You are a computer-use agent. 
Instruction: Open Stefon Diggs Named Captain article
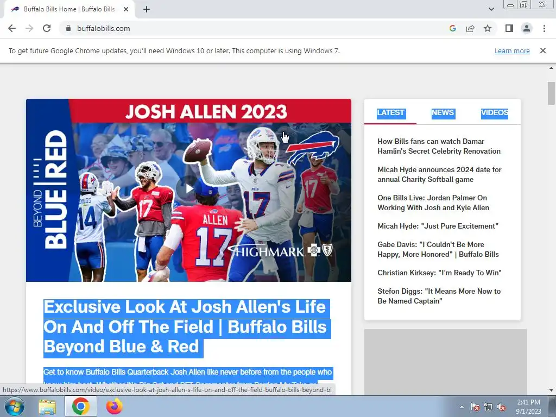439,296
